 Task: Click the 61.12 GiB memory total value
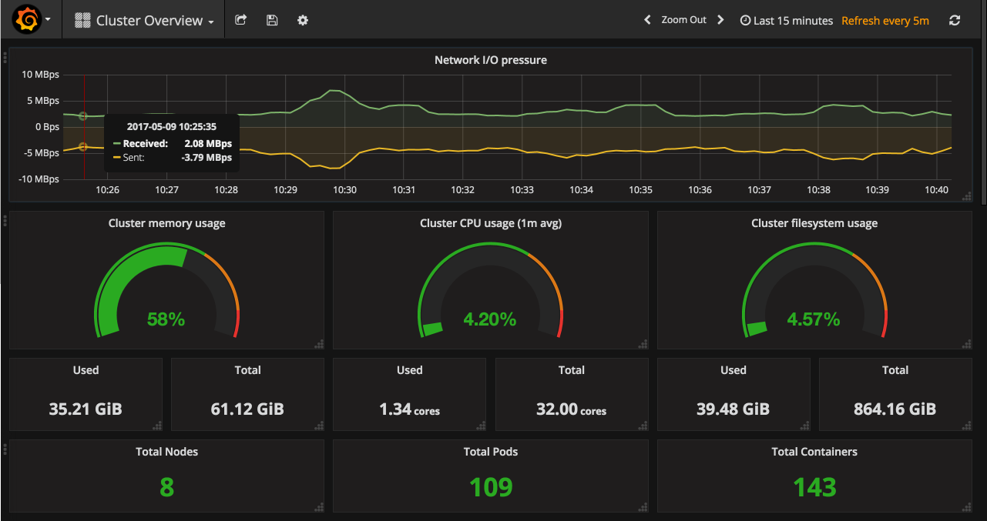[247, 409]
